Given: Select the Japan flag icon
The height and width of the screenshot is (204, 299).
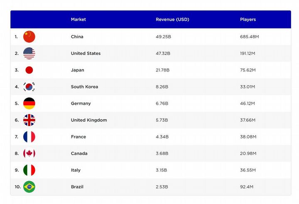Looking at the screenshot, I should [x=29, y=70].
